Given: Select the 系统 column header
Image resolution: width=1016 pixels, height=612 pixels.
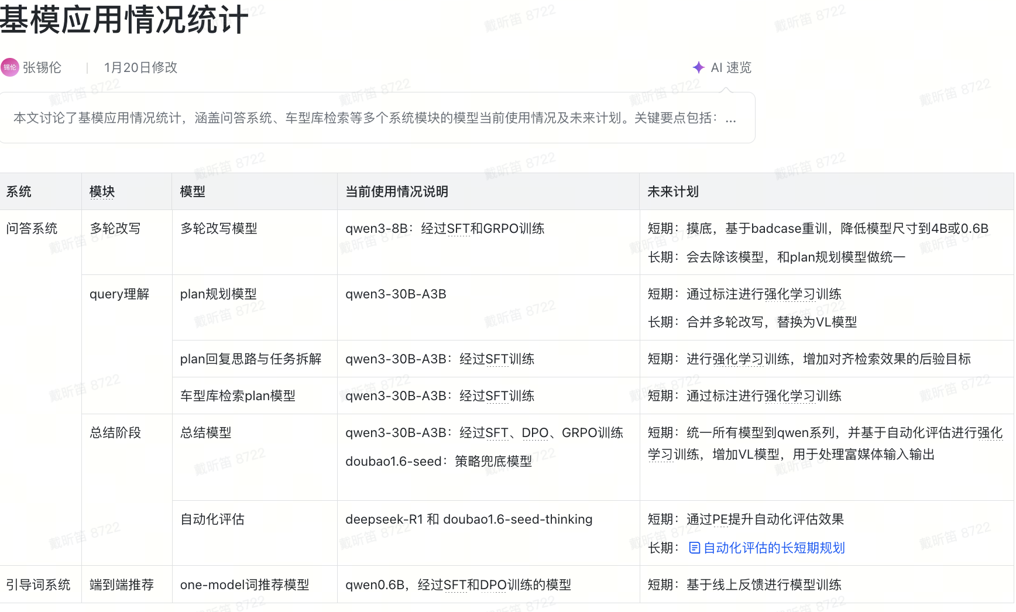Looking at the screenshot, I should coord(19,192).
